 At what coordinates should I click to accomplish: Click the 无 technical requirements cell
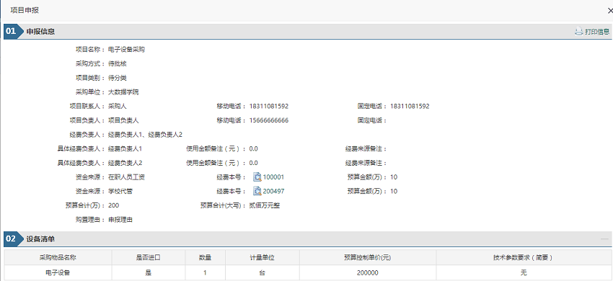coord(523,273)
